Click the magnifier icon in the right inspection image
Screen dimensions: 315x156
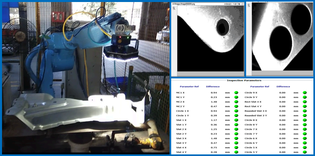pos(249,5)
